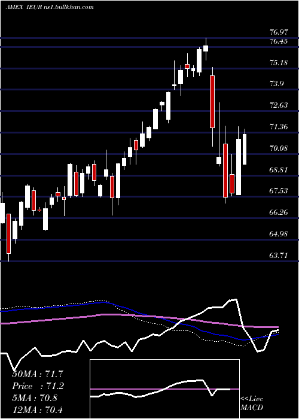Select the 75.18 price axis label

pos(279,63)
